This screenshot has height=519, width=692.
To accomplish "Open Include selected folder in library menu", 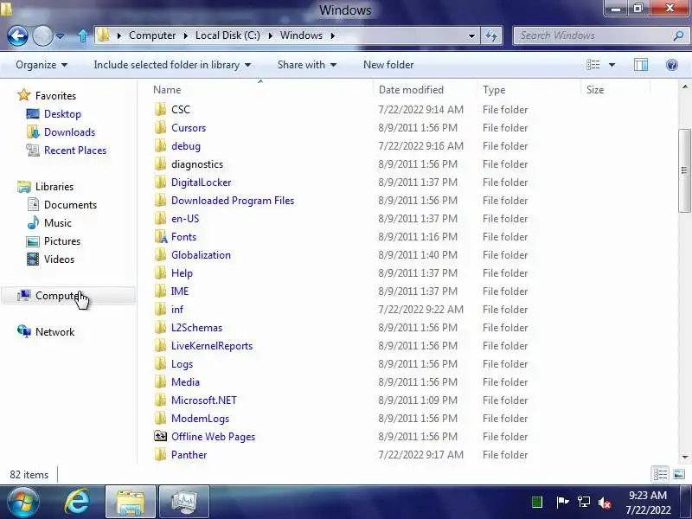I will 172,65.
